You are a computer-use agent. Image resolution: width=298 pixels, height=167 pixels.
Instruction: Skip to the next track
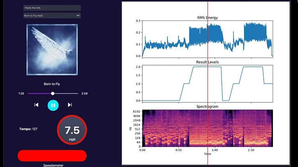pyautogui.click(x=70, y=105)
